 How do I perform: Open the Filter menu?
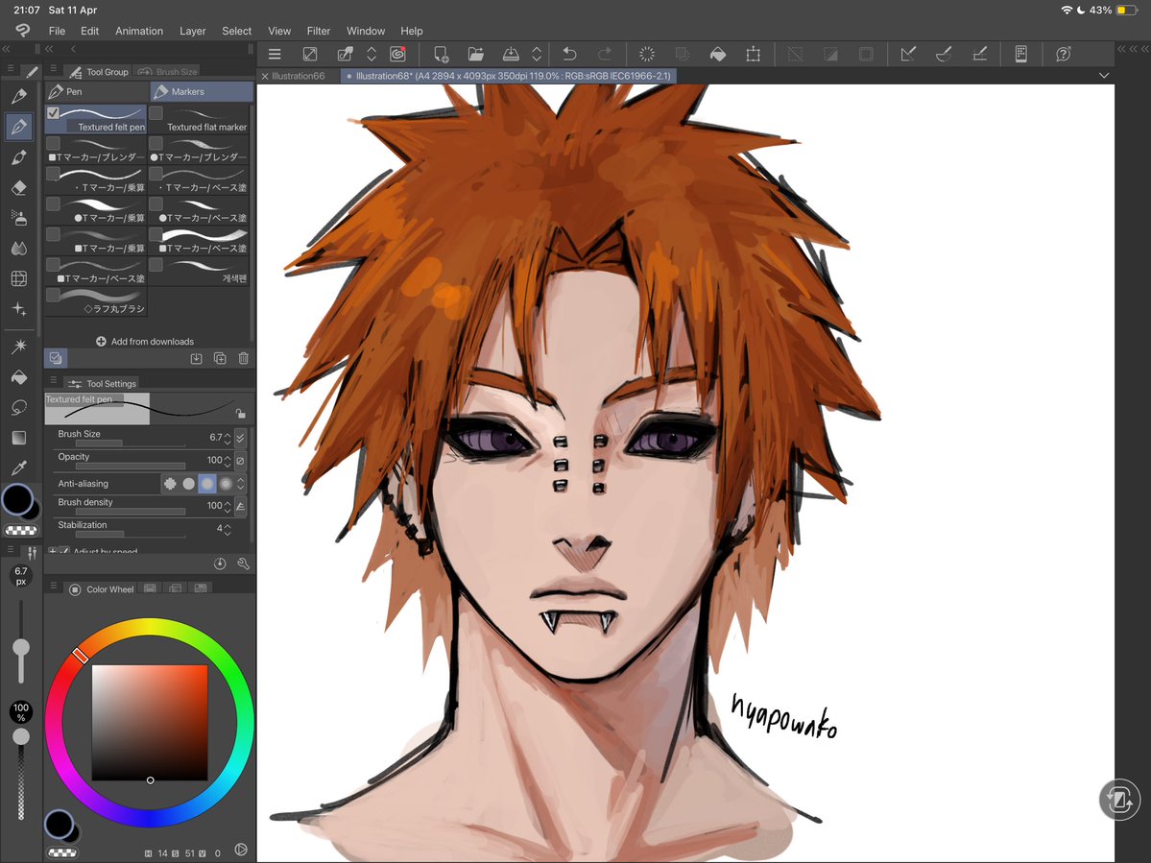[319, 31]
